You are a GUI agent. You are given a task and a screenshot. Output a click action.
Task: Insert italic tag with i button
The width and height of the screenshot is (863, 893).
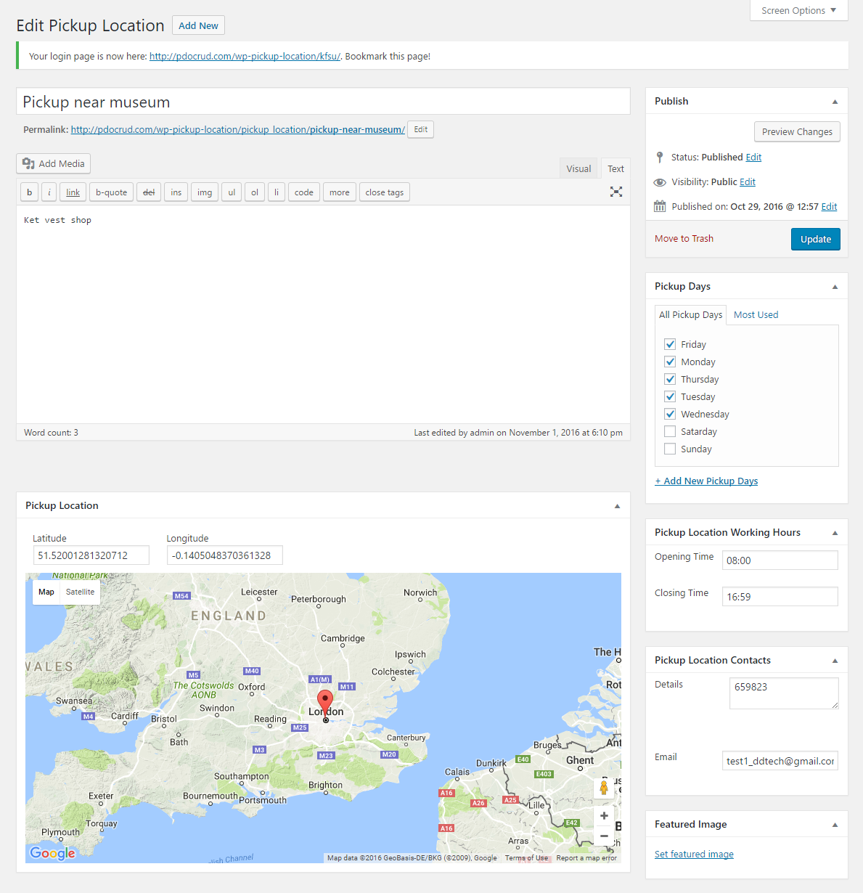[x=49, y=192]
